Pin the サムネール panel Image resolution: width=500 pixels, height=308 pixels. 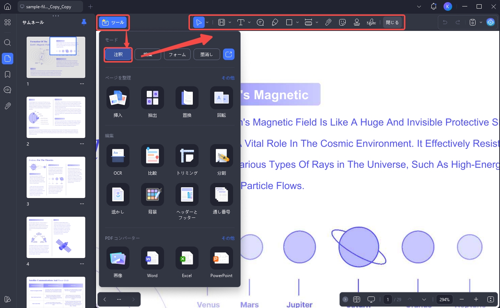pos(84,22)
